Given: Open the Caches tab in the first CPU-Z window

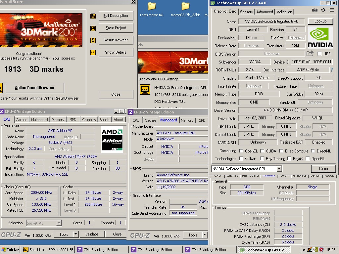Looking at the screenshot, I should pos(22,120).
